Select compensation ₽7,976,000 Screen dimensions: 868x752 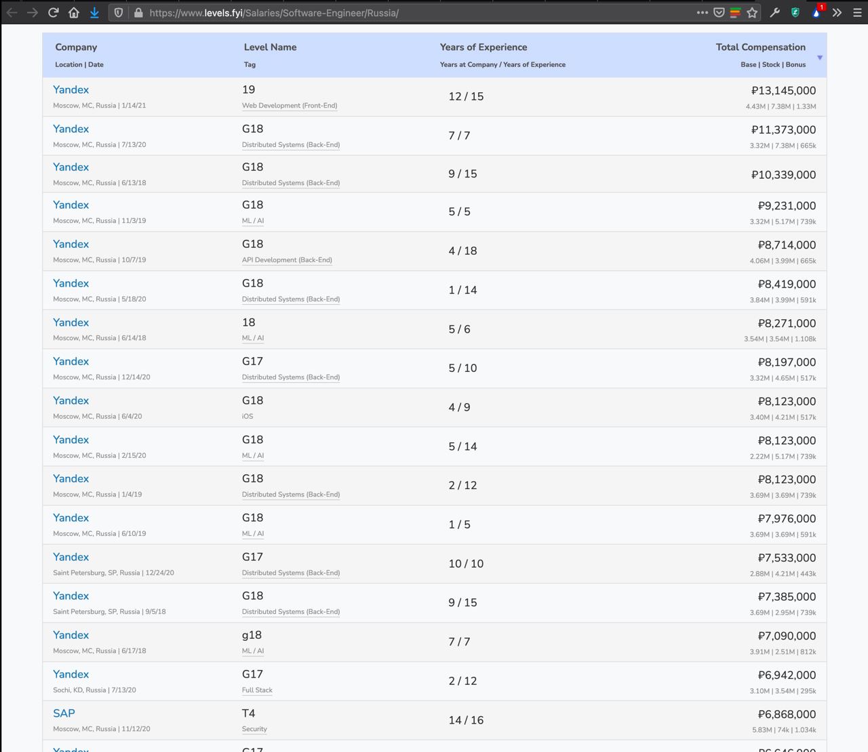click(x=787, y=518)
